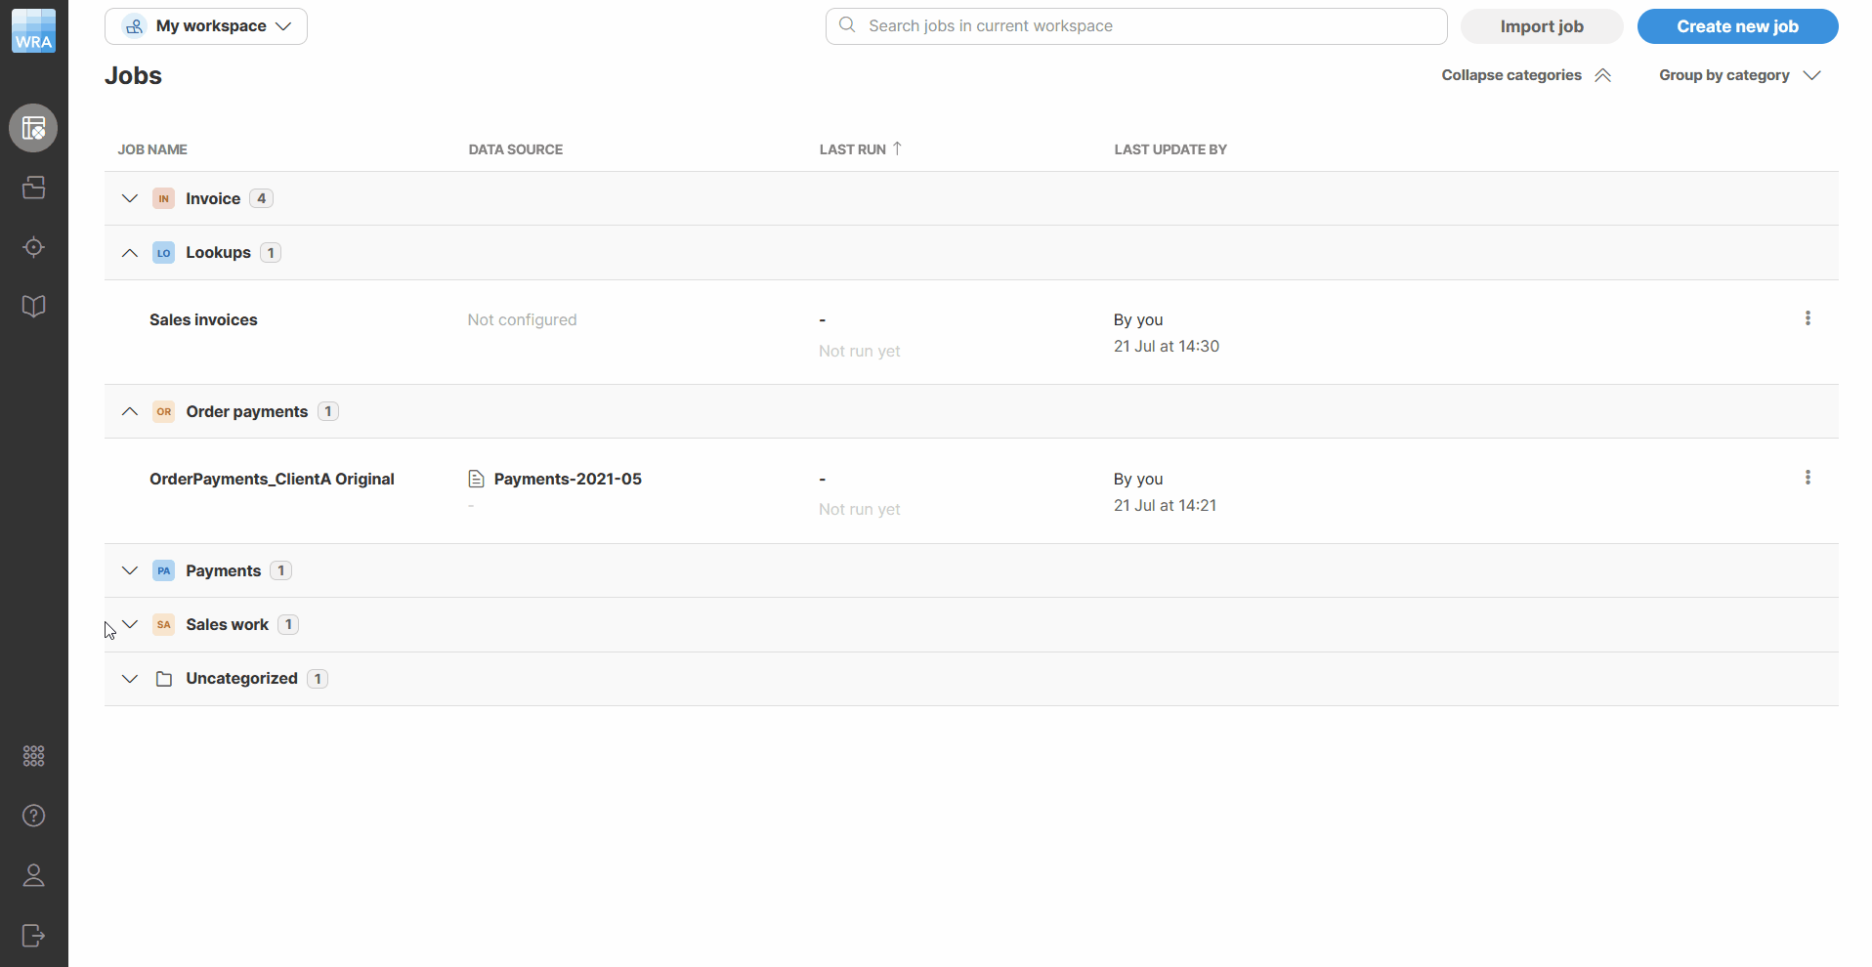Open the Group by category dropdown
The height and width of the screenshot is (967, 1872).
click(1739, 75)
